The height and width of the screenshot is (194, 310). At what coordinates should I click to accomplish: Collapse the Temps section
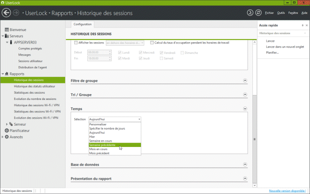[x=245, y=109]
